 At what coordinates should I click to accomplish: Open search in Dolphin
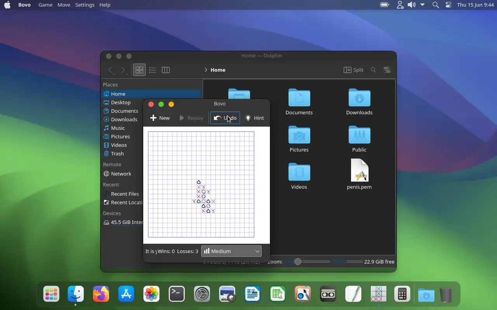[373, 70]
